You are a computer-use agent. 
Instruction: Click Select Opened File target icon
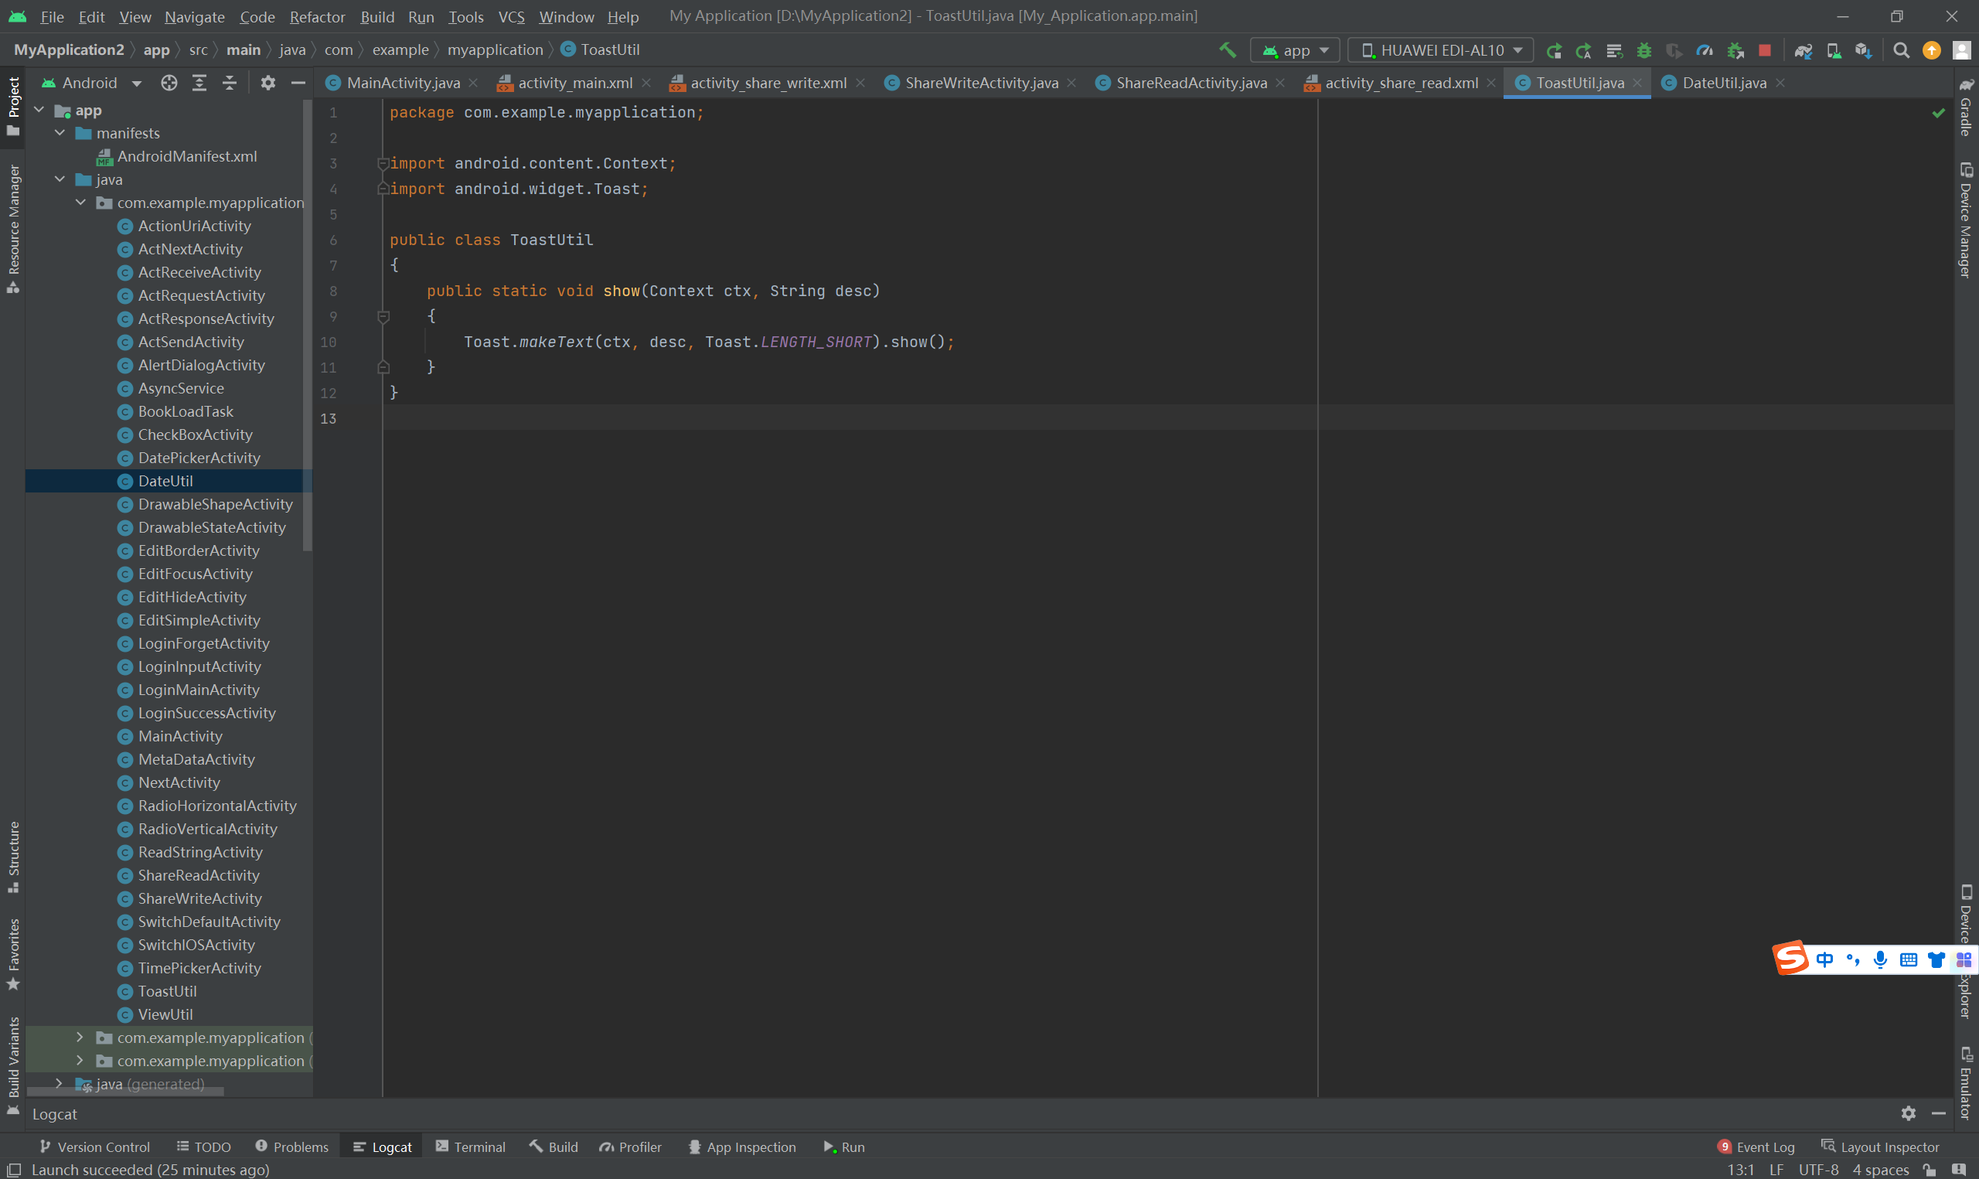pos(169,83)
